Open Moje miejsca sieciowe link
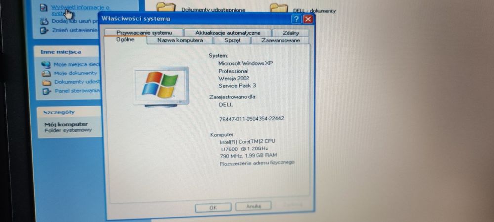This screenshot has height=222, width=494. coord(76,65)
